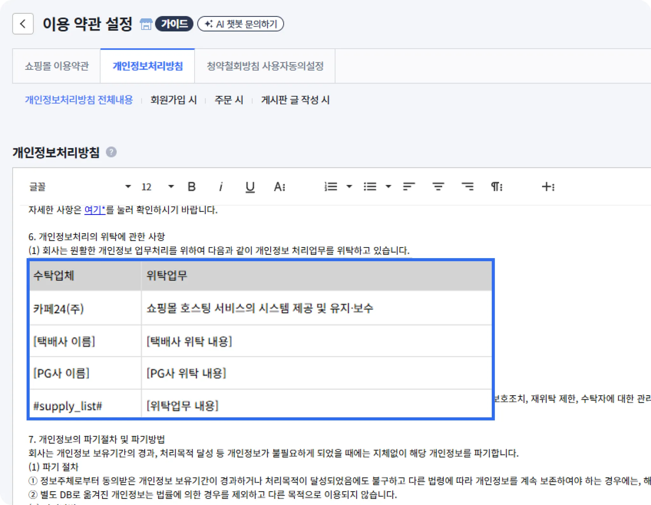Align text to the right
Image resolution: width=651 pixels, height=505 pixels.
point(468,187)
